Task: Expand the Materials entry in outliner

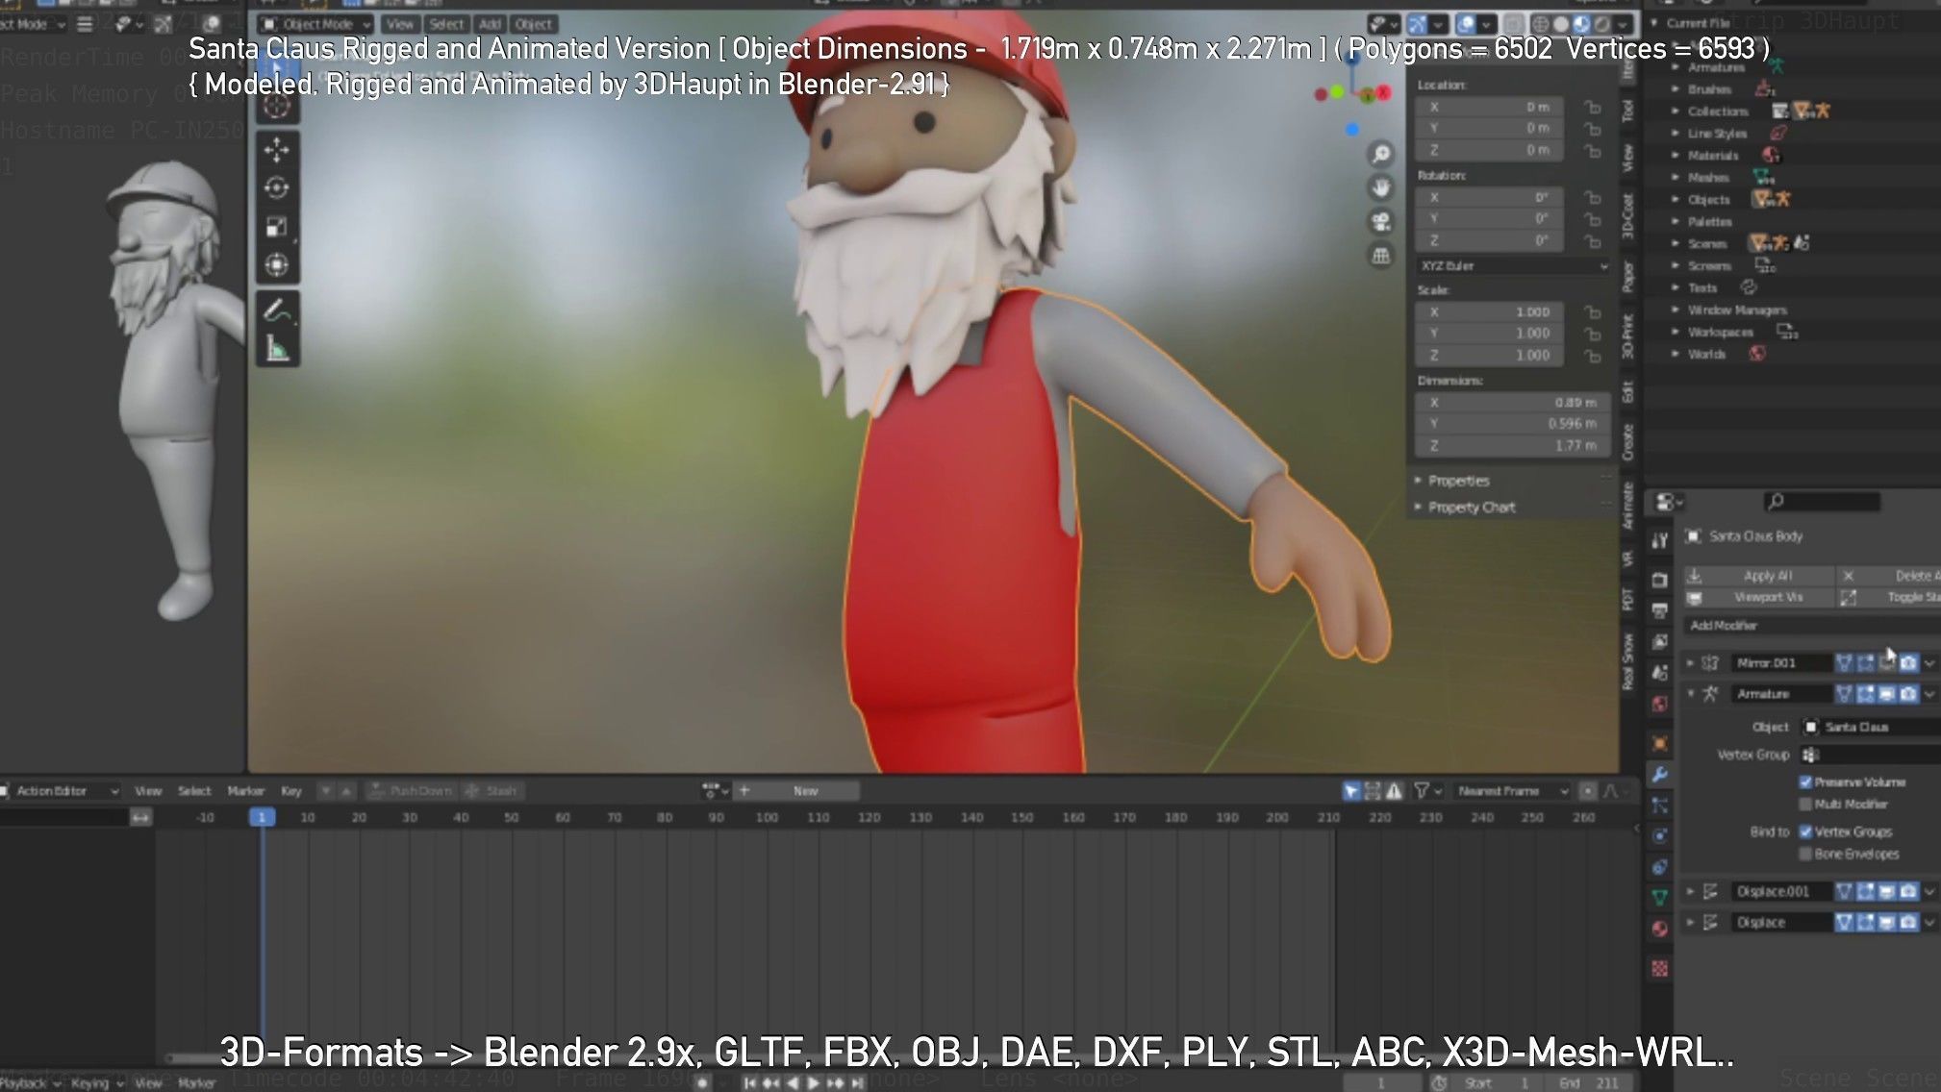Action: [1675, 155]
